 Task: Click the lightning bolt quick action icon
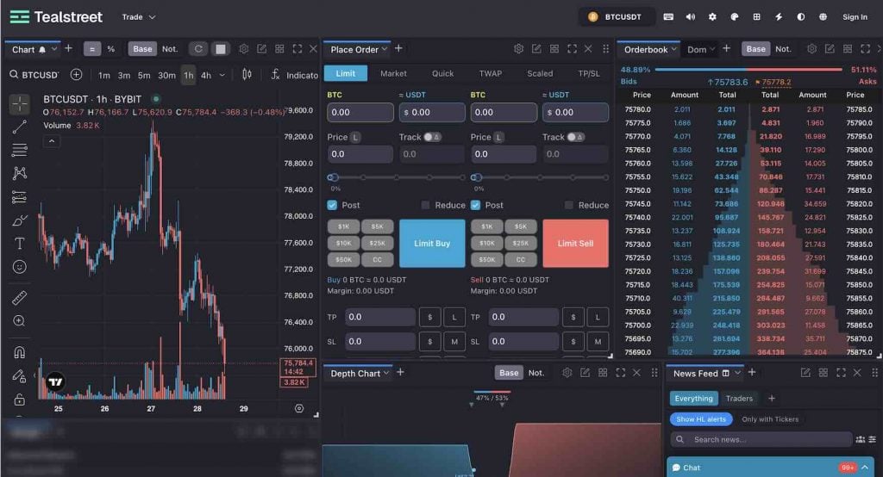779,17
